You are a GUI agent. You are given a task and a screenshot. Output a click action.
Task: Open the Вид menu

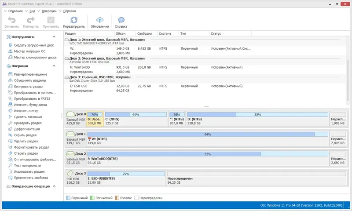pyautogui.click(x=32, y=11)
